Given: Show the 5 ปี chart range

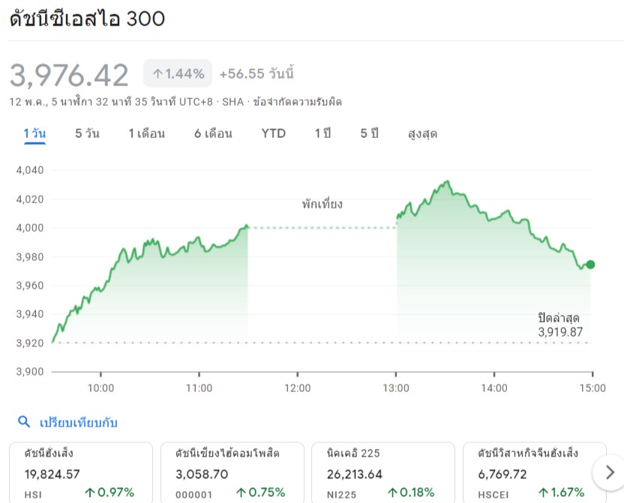Looking at the screenshot, I should (x=369, y=133).
